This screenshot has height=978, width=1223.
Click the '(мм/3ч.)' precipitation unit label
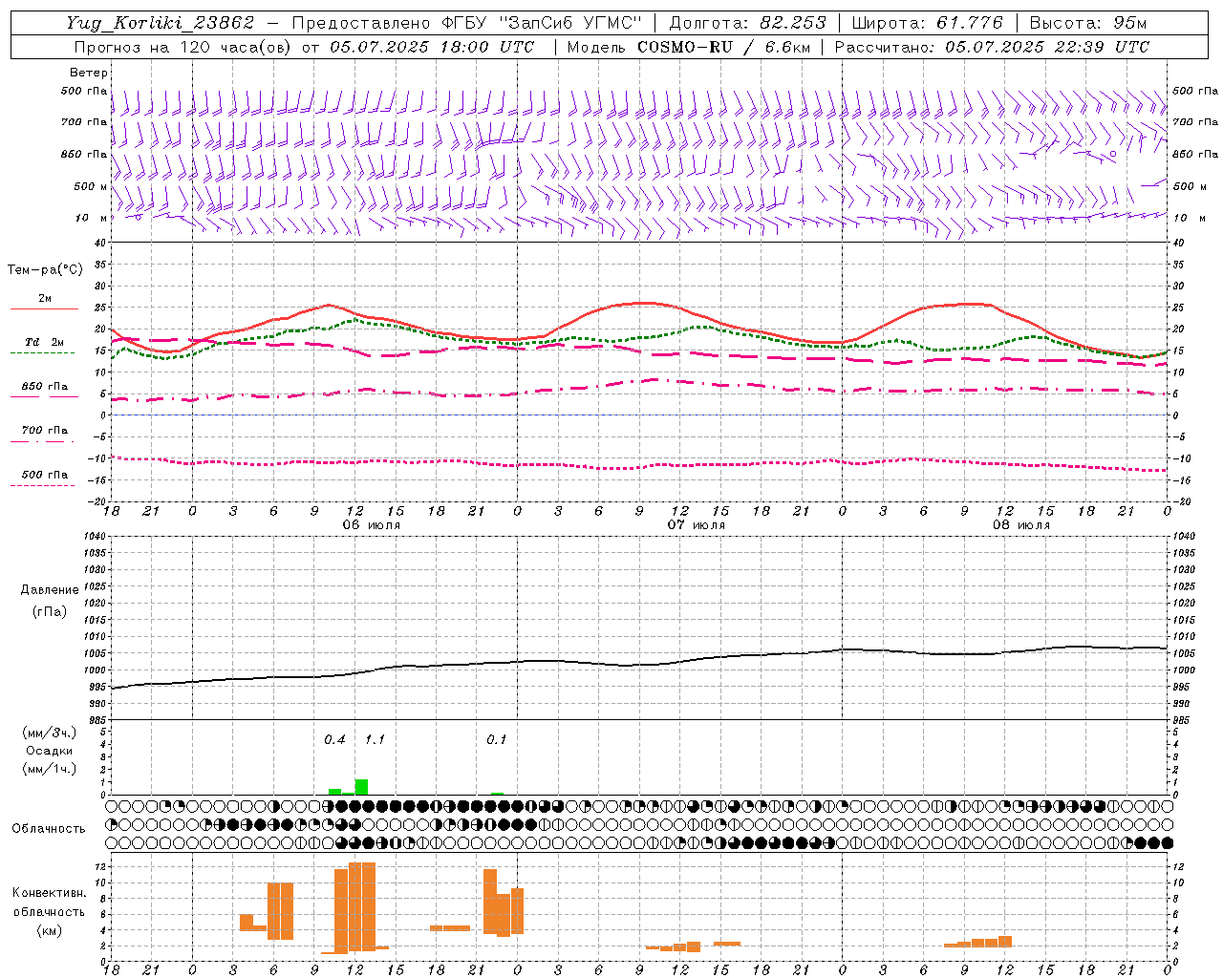[x=49, y=733]
